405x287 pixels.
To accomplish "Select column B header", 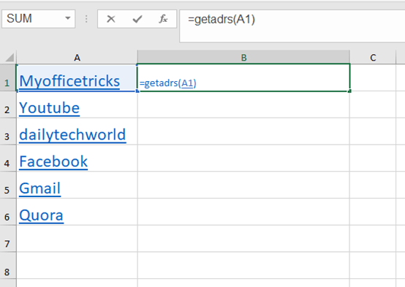I will click(x=243, y=57).
